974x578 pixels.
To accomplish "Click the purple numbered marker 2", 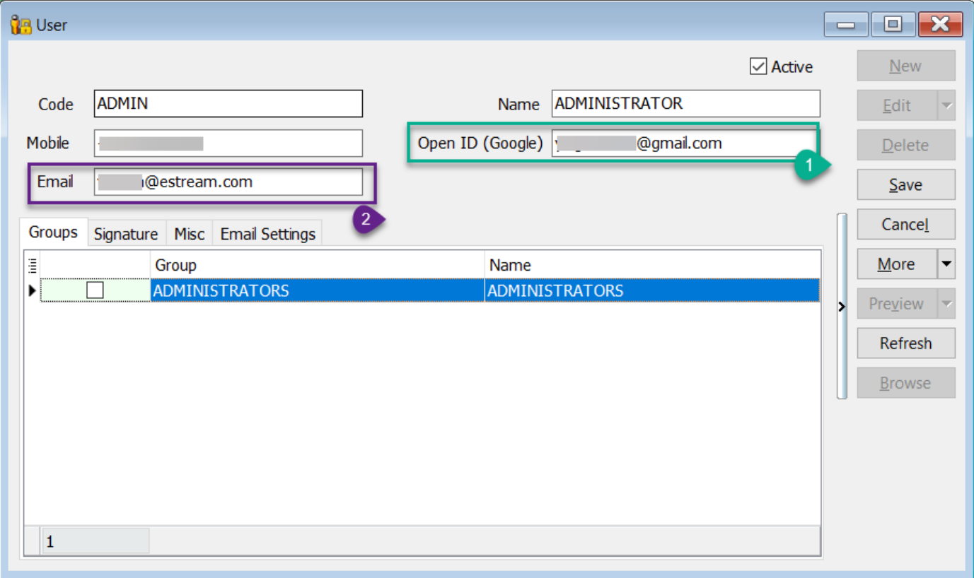I will [x=366, y=219].
